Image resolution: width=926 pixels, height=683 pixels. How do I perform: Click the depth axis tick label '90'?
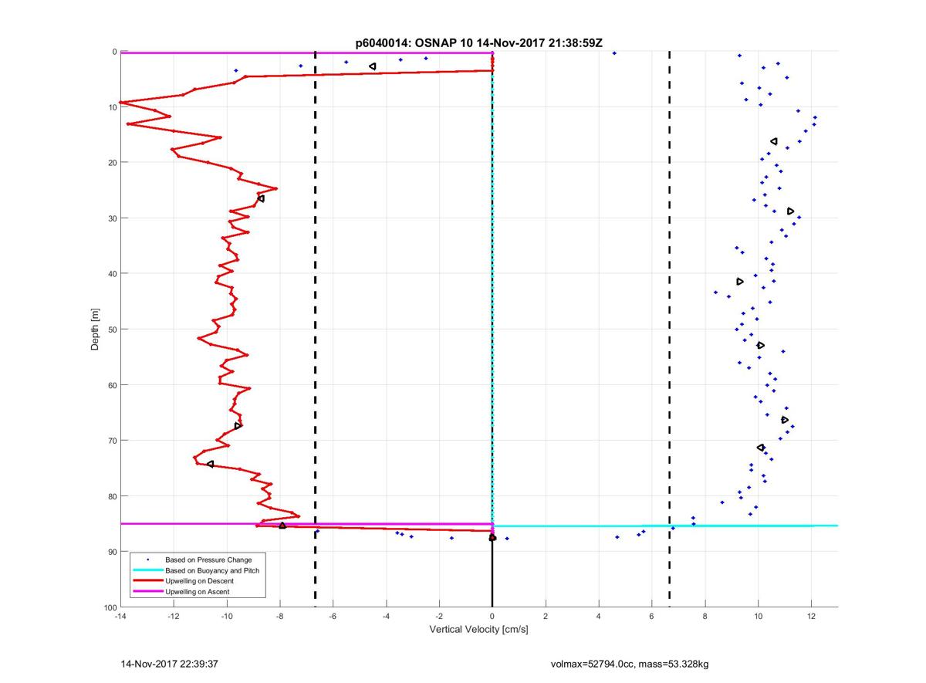tap(112, 551)
